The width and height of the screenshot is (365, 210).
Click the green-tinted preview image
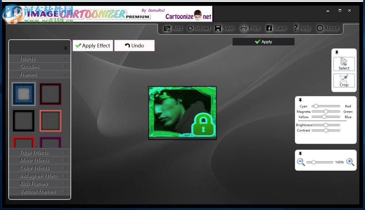182,113
